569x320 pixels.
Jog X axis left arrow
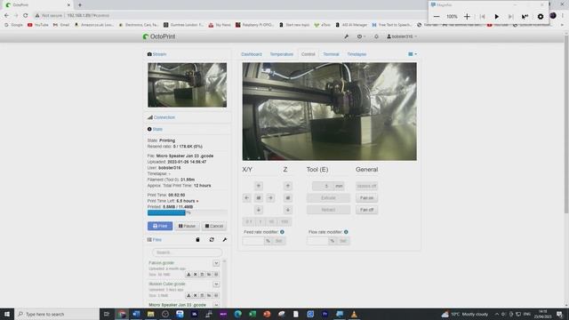coord(247,198)
